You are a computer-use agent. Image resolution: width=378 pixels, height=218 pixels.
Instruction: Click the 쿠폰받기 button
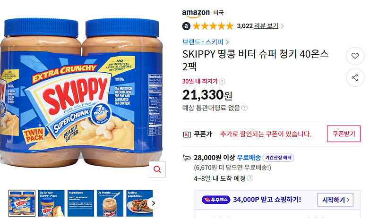[344, 134]
